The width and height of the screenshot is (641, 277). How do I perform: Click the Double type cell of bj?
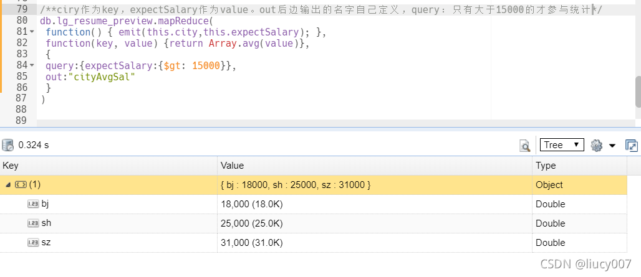point(579,204)
